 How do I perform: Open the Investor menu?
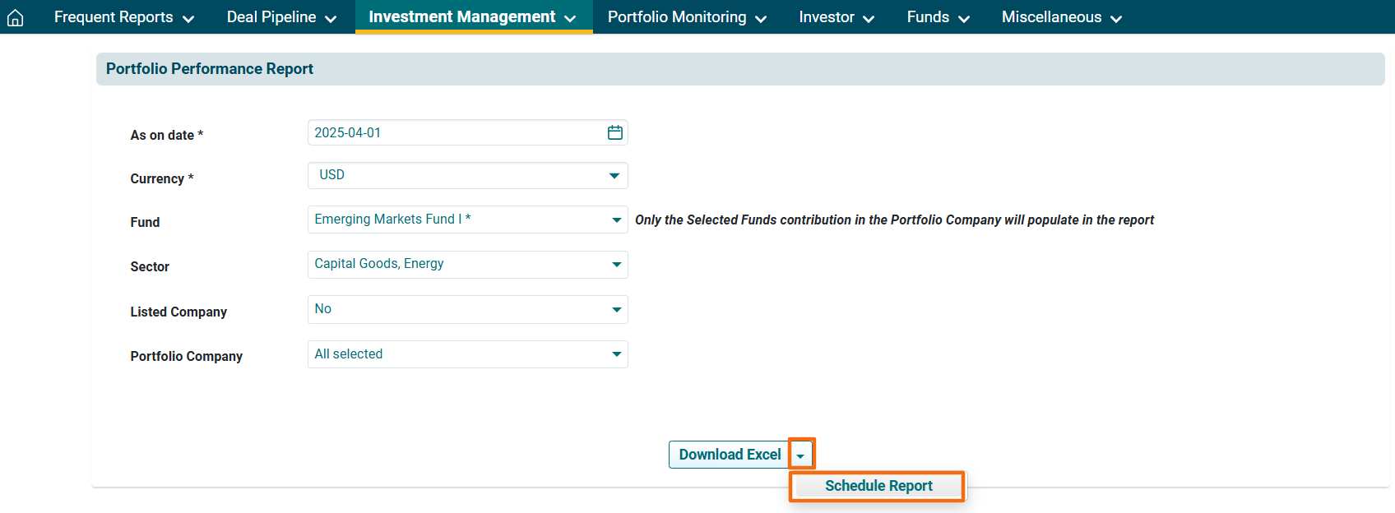coord(836,17)
